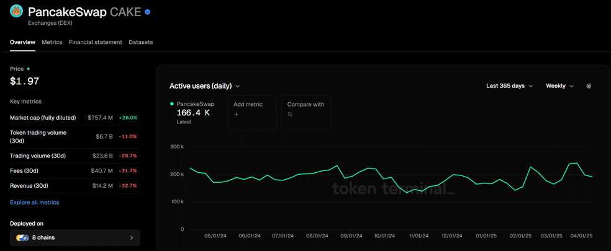Click the -31.7% fees change badge
The height and width of the screenshot is (251, 611).
pyautogui.click(x=128, y=171)
